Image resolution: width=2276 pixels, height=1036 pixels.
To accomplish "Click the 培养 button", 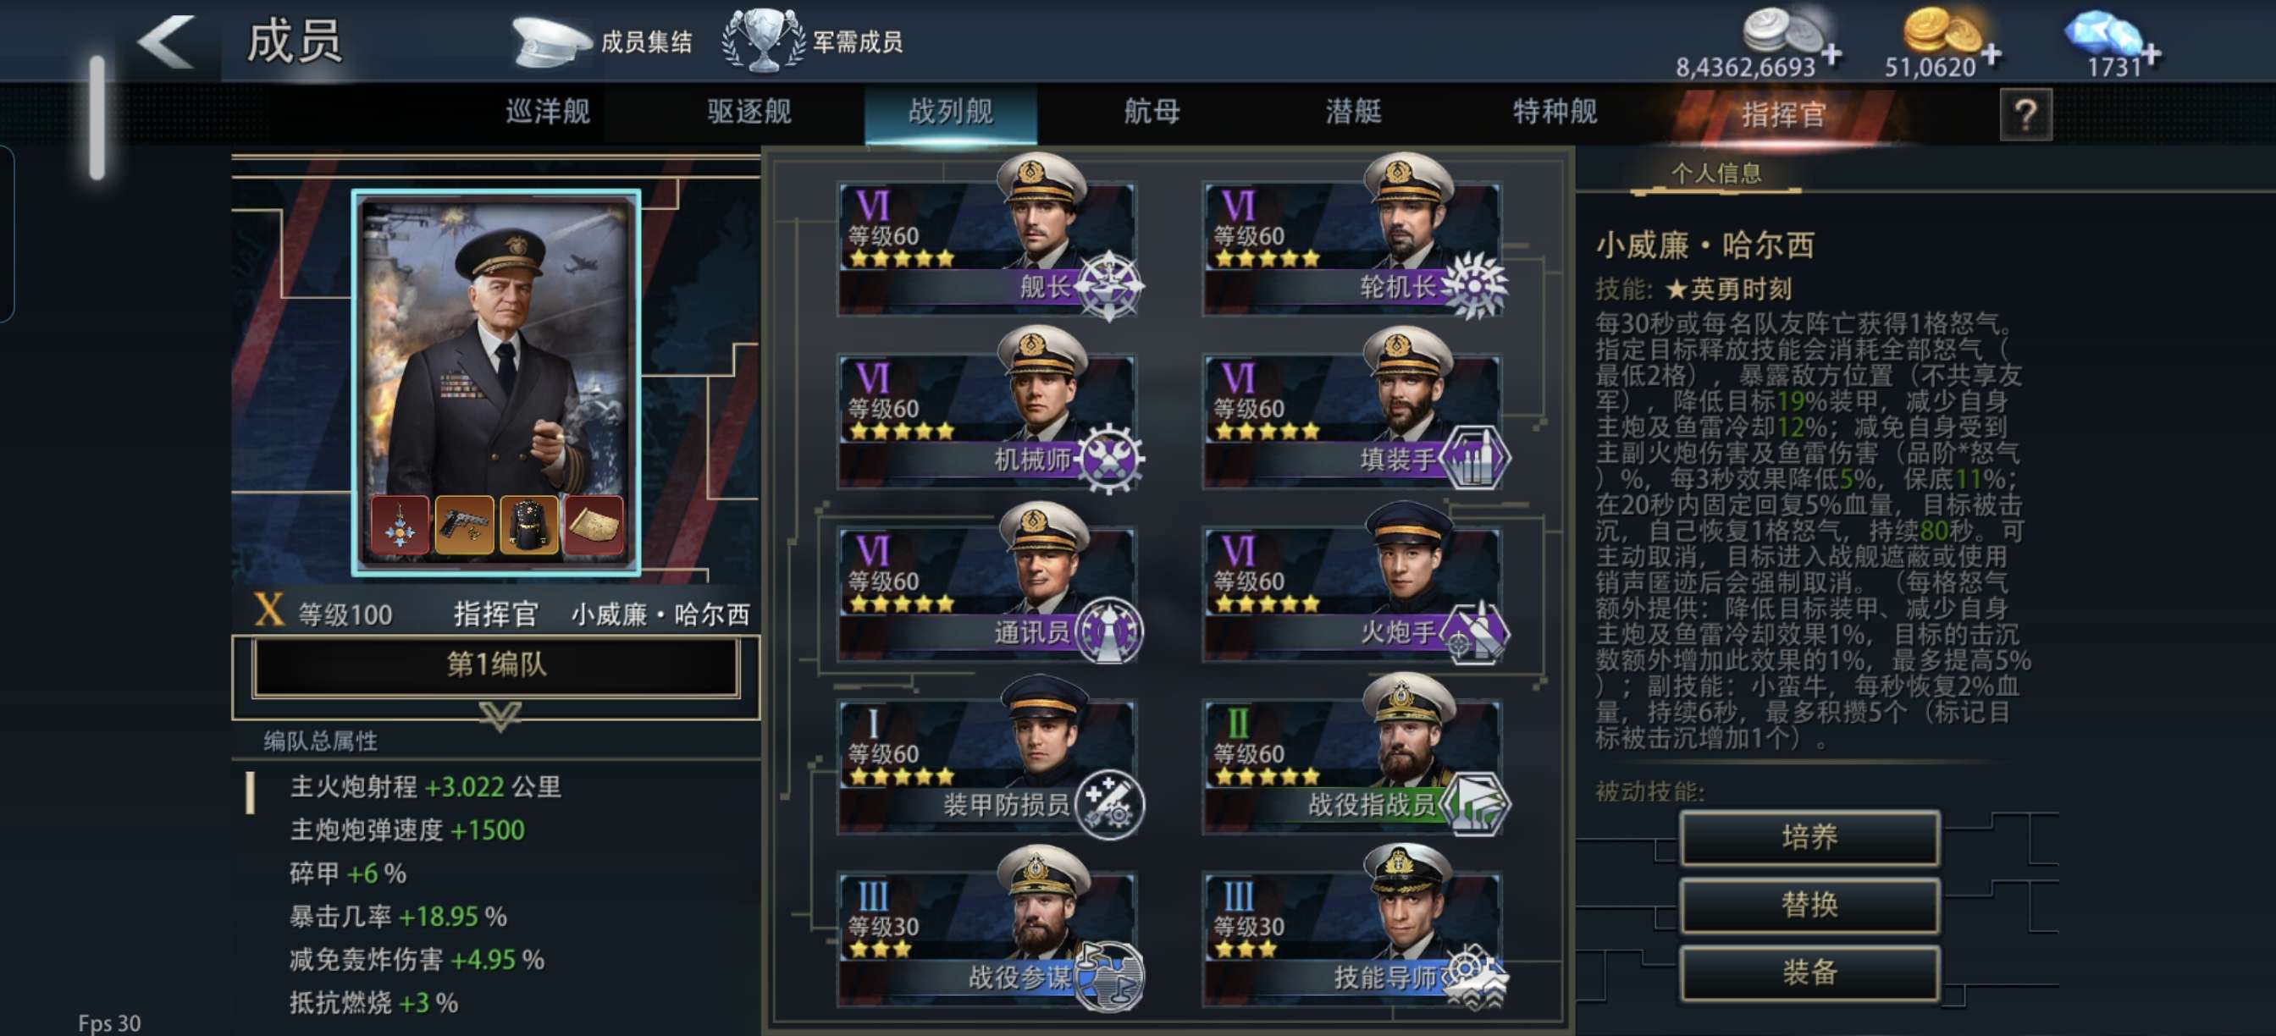I will pos(1809,836).
